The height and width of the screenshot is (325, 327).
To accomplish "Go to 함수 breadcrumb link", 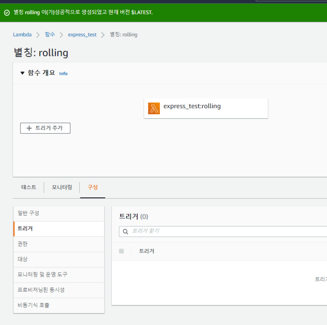I will [50, 35].
